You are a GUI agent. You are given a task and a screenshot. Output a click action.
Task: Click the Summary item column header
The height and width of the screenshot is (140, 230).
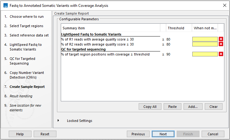tap(111, 28)
